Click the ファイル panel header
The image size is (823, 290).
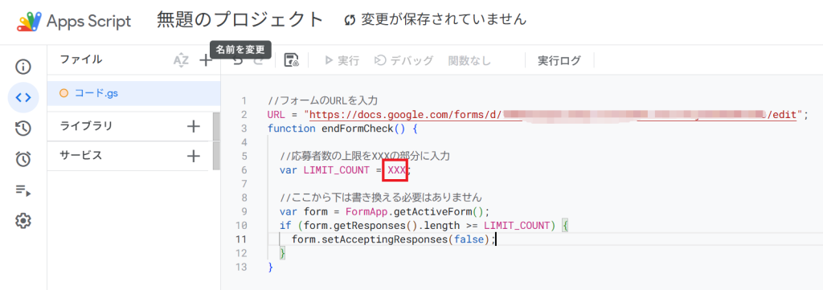point(81,59)
